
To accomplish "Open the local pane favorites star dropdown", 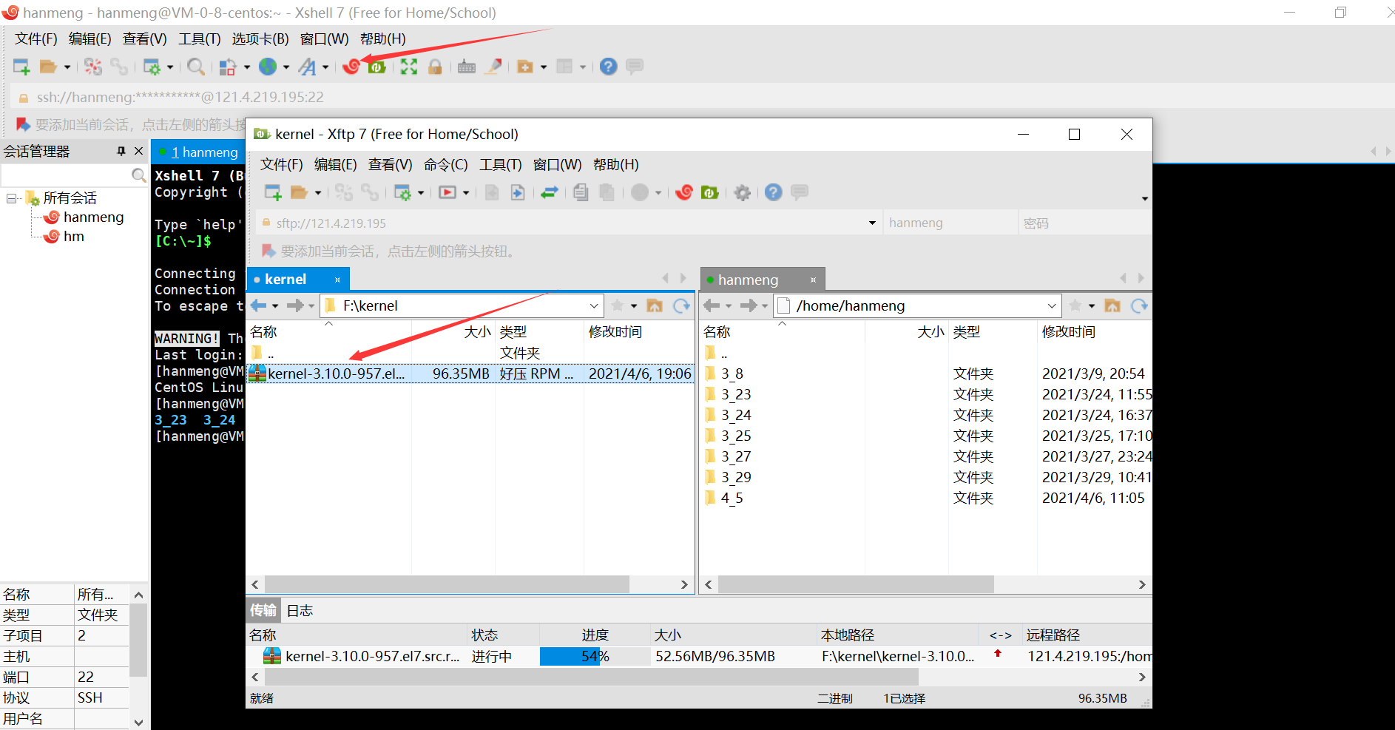I will click(634, 306).
